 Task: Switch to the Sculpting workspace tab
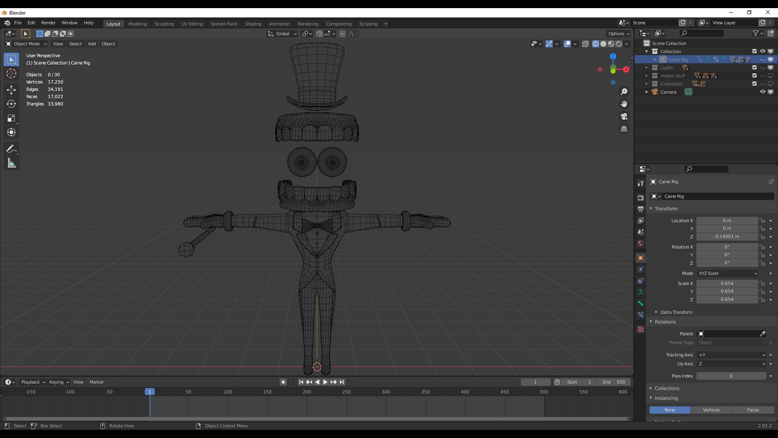pyautogui.click(x=164, y=24)
